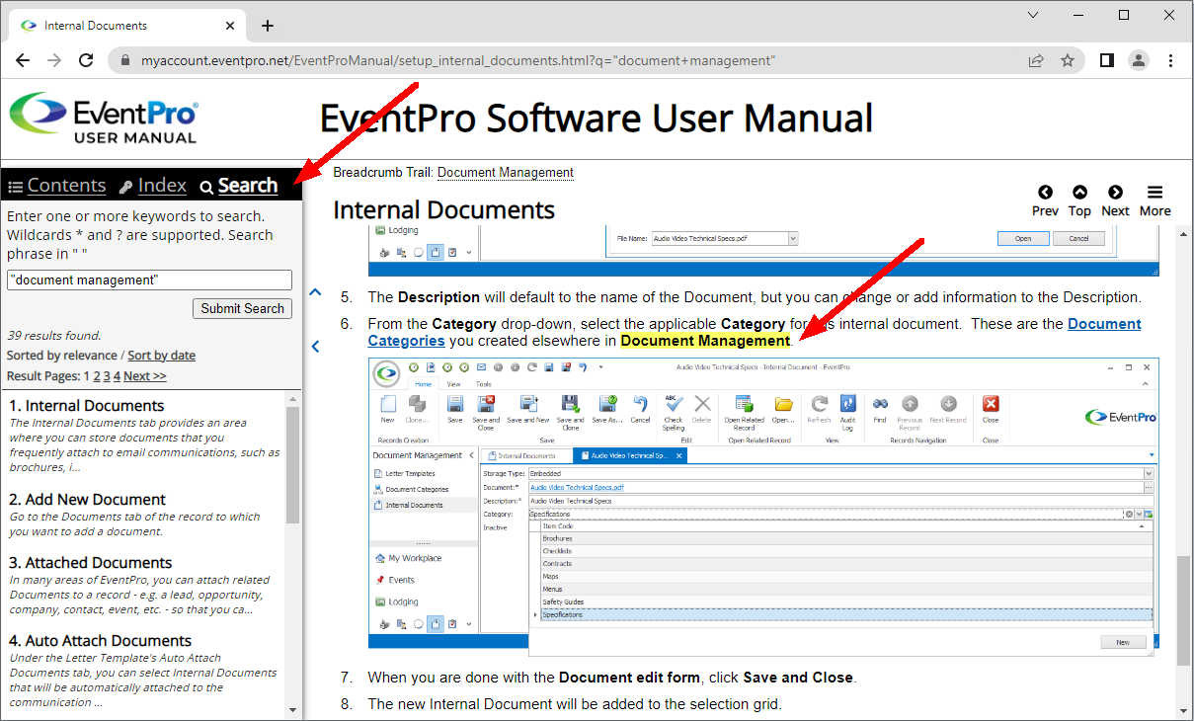The image size is (1194, 721).
Task: Open the Add New Document search result
Action: tap(88, 500)
